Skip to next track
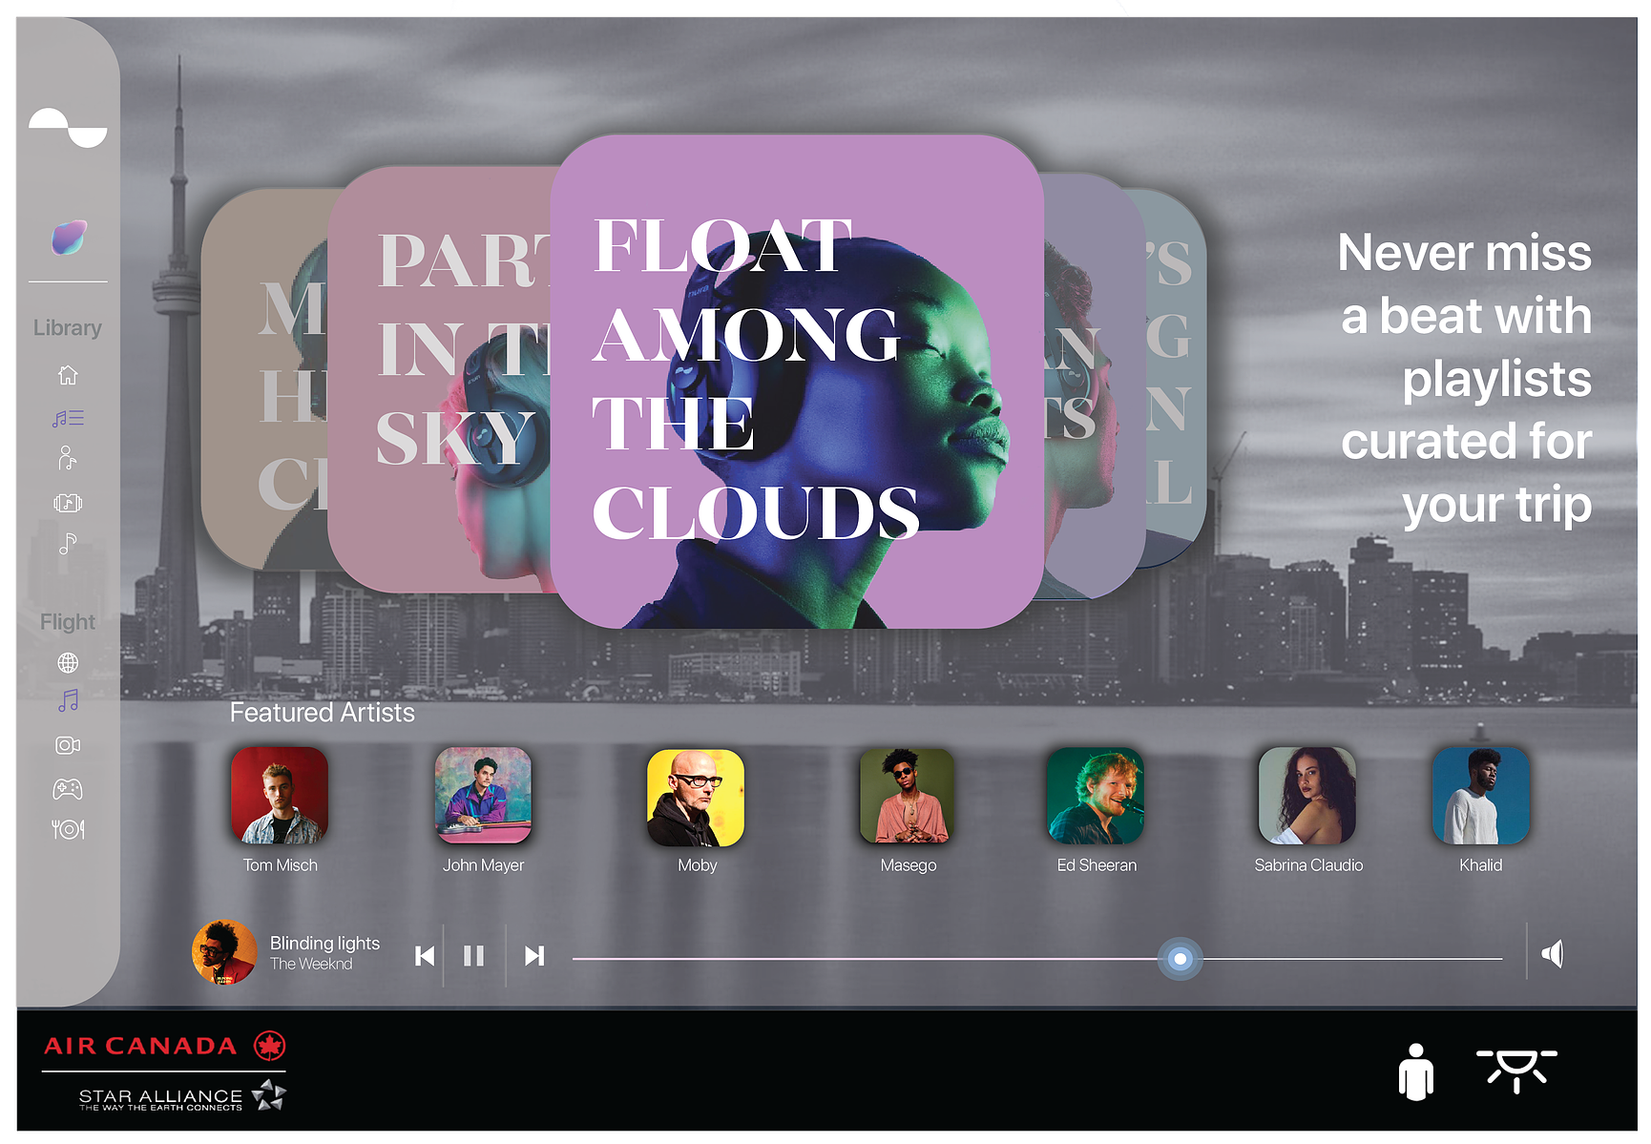Image resolution: width=1651 pixels, height=1144 pixels. (x=534, y=956)
